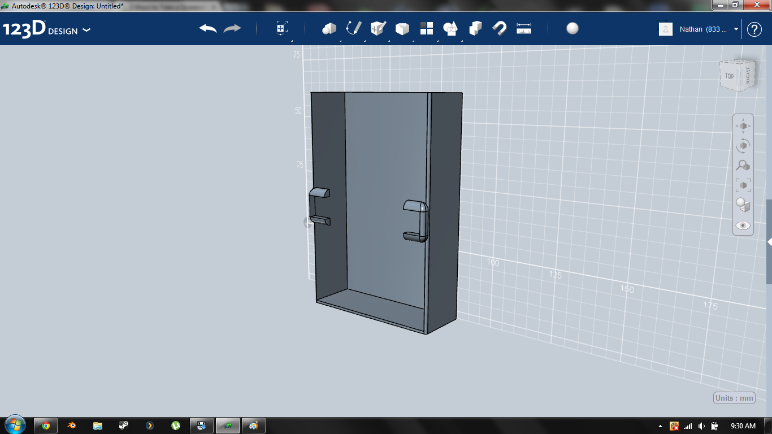
Task: Open the Transform tool
Action: tap(282, 29)
